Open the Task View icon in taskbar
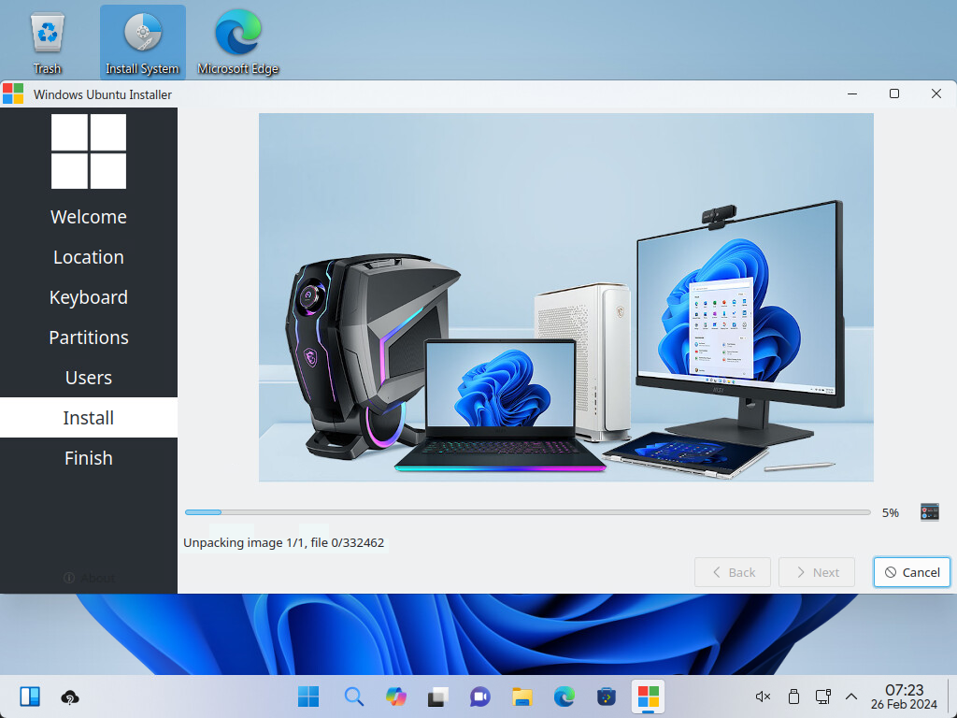The image size is (957, 718). 437,696
